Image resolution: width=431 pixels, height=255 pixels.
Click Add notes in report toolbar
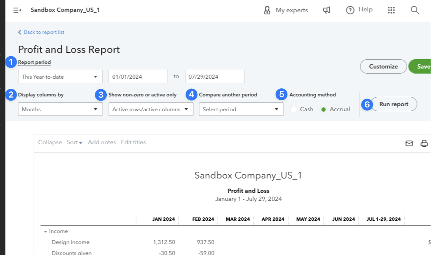102,143
